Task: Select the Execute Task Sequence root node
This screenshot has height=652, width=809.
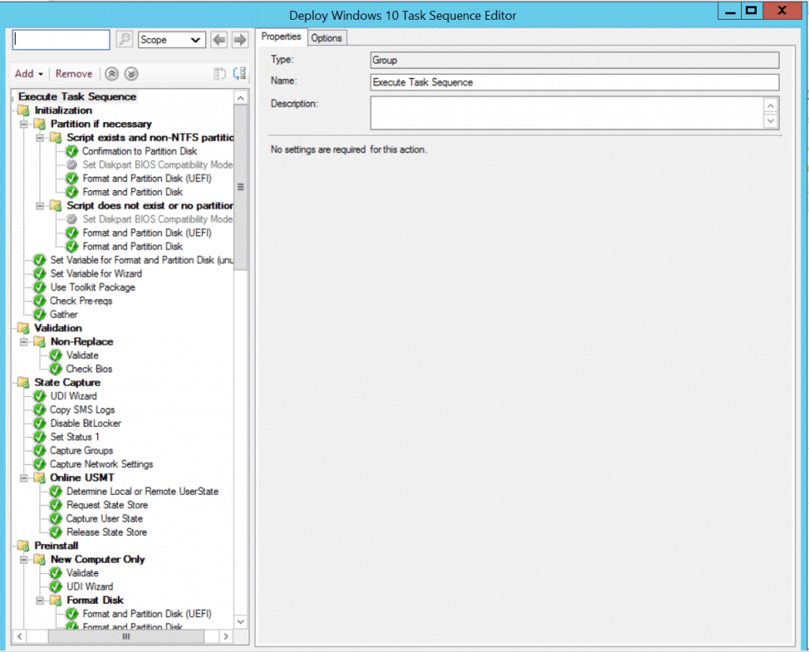Action: (x=77, y=96)
